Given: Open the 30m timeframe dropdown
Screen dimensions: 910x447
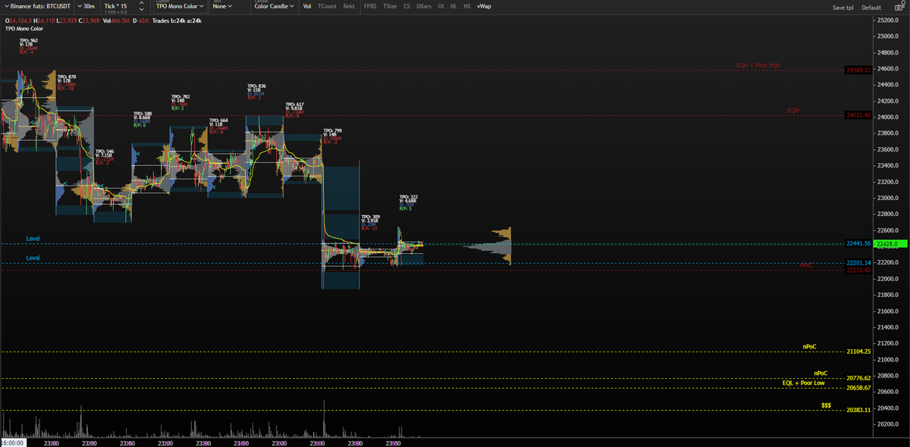Looking at the screenshot, I should pyautogui.click(x=86, y=6).
